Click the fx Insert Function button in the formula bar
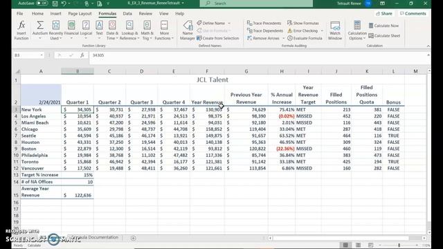443x249 pixels. 82,55
